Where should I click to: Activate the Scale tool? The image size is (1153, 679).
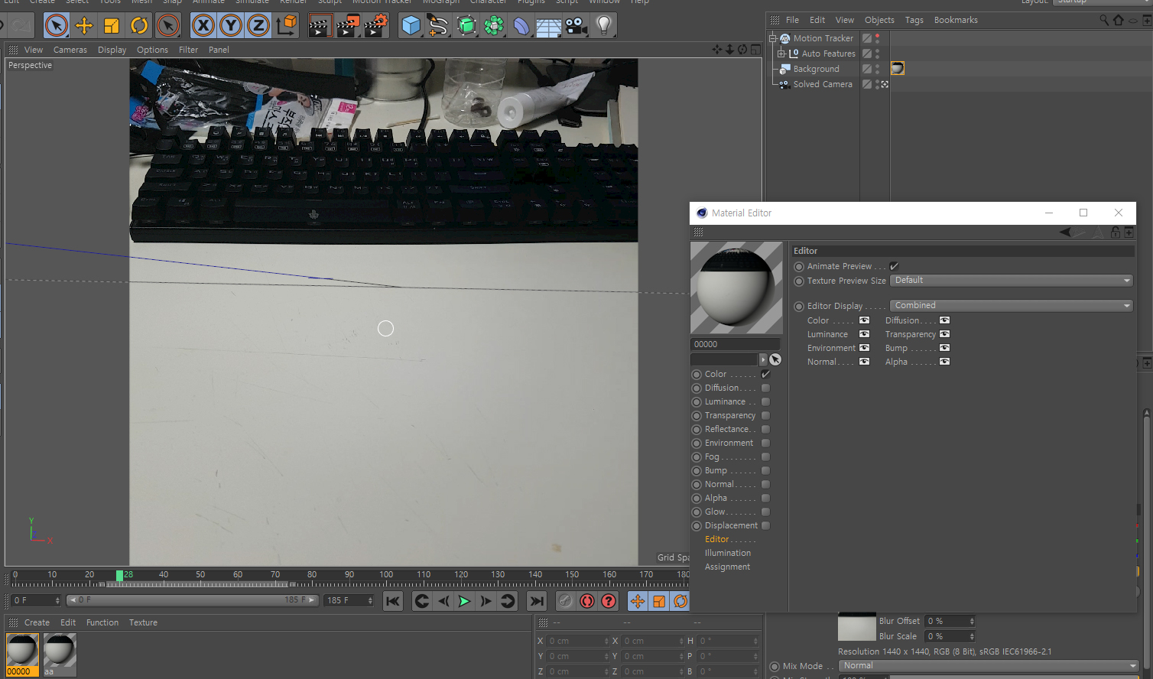(112, 25)
